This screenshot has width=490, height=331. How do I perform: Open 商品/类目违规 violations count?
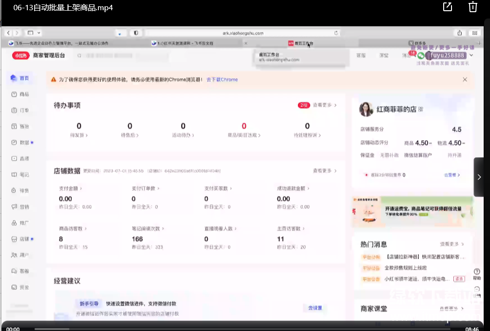[244, 130]
